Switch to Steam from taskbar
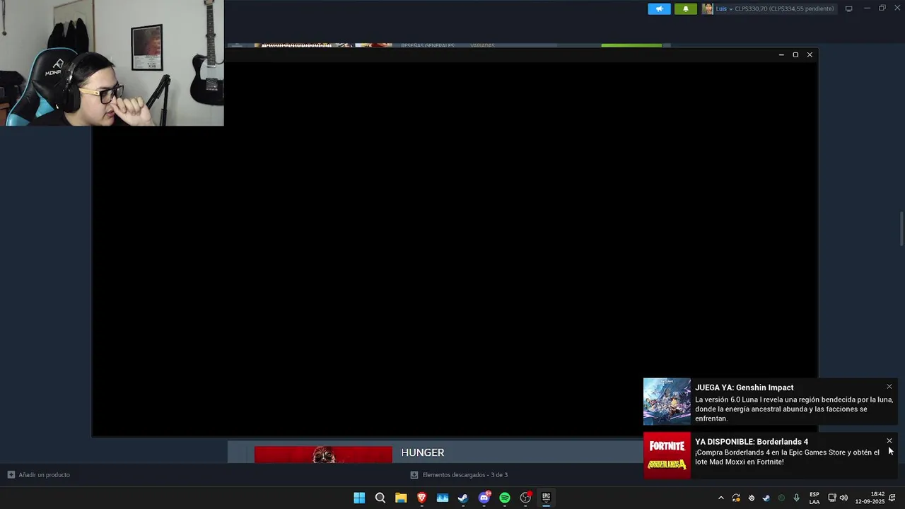Viewport: 905px width, 509px height. (x=463, y=498)
